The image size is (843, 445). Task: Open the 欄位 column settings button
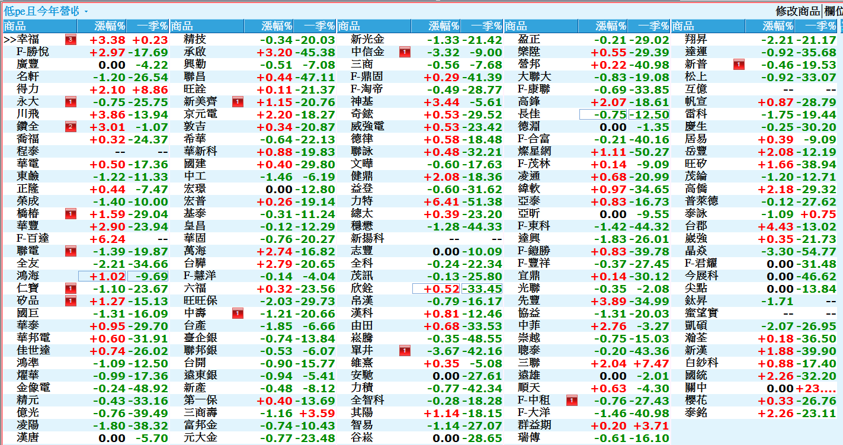pyautogui.click(x=834, y=11)
